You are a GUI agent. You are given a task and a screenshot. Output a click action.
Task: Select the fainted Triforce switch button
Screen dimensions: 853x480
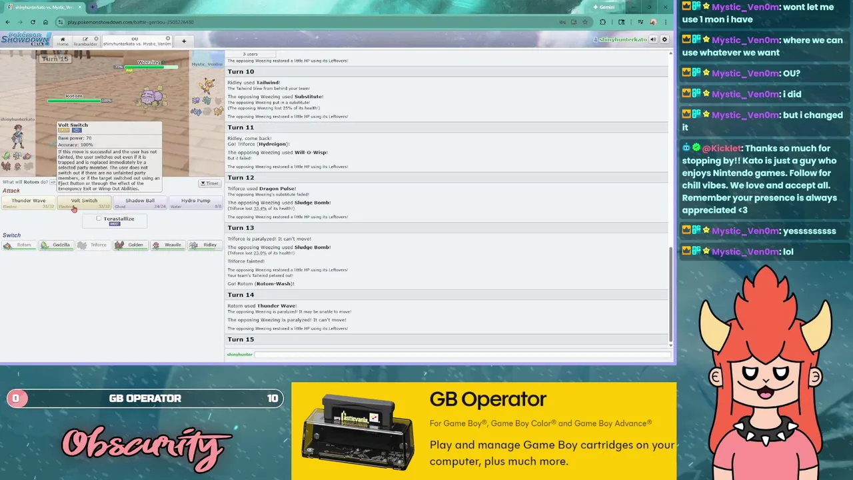coord(93,245)
